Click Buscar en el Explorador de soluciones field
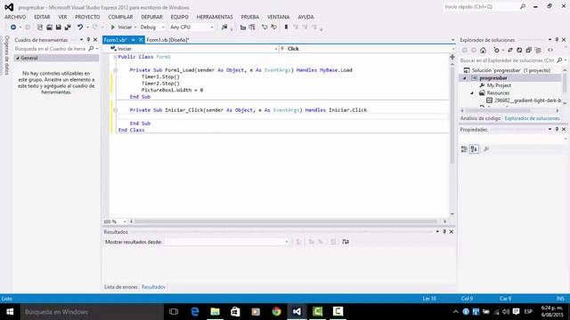This screenshot has width=570, height=320. tap(507, 60)
